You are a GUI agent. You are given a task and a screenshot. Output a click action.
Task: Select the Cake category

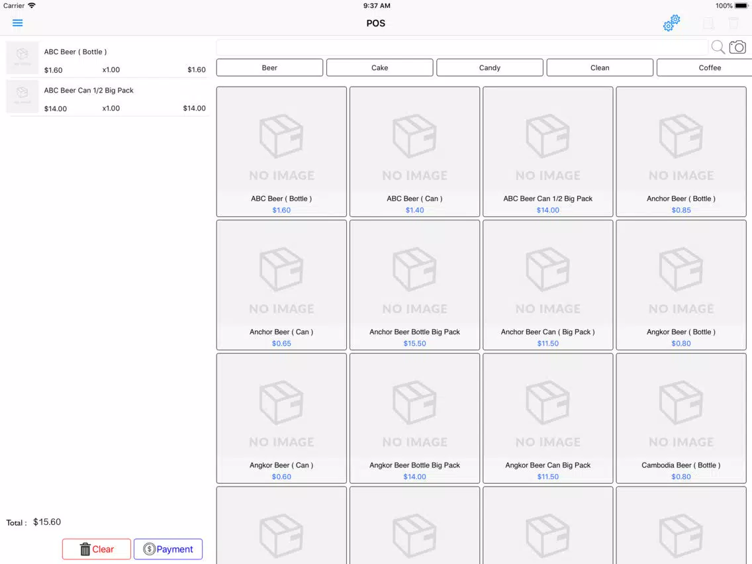coord(380,68)
